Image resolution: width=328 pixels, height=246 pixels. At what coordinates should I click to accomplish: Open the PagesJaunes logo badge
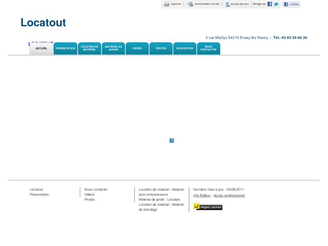point(208,207)
